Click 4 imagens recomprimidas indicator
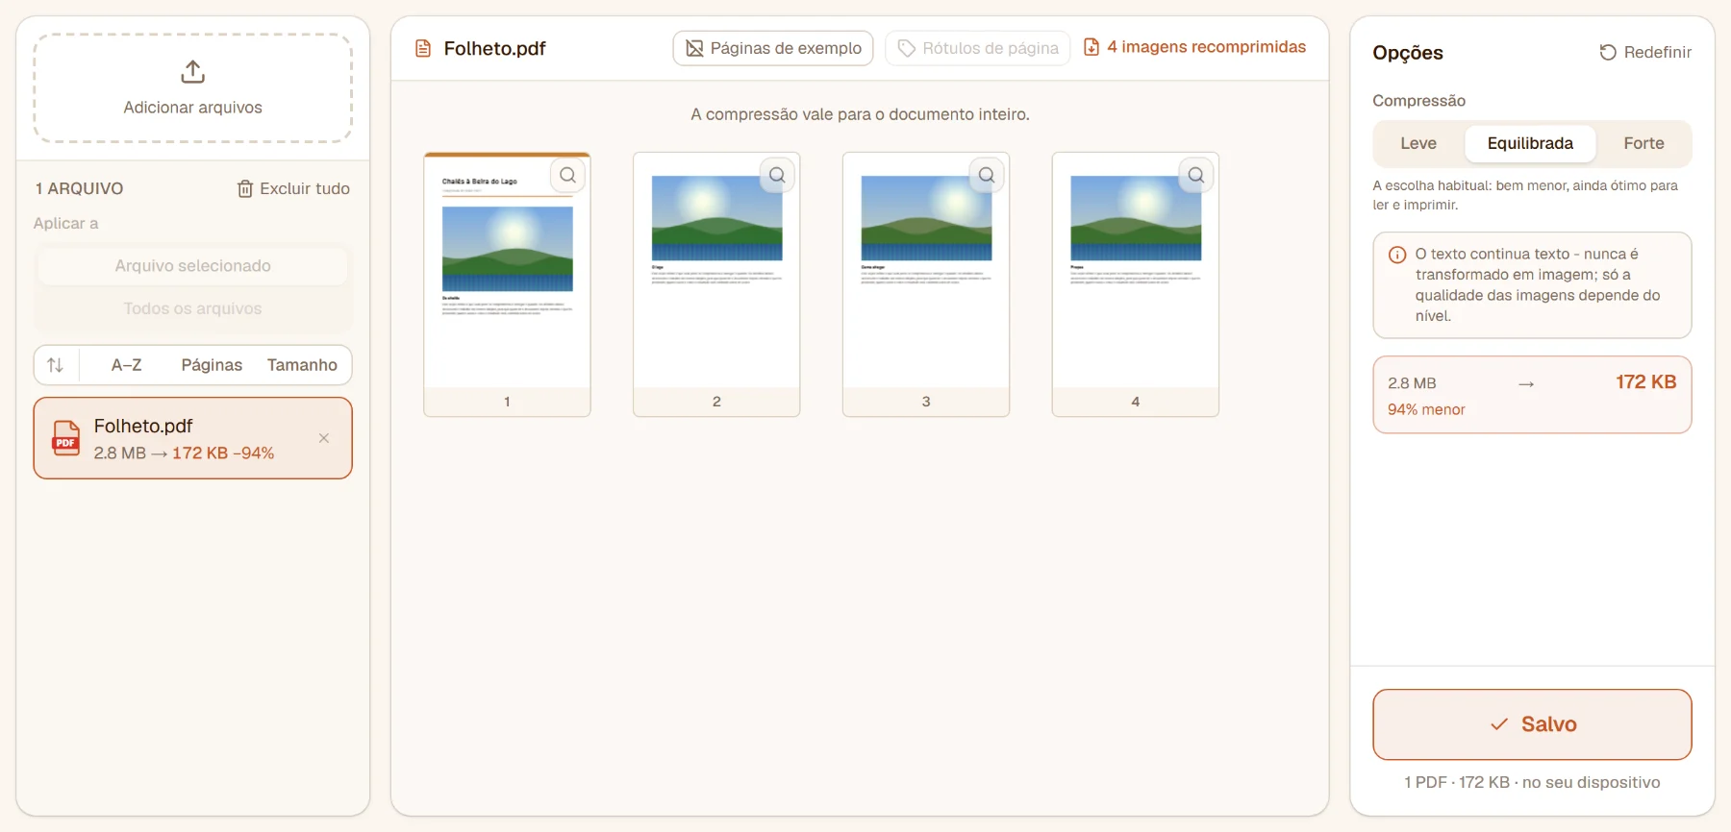 click(x=1194, y=47)
